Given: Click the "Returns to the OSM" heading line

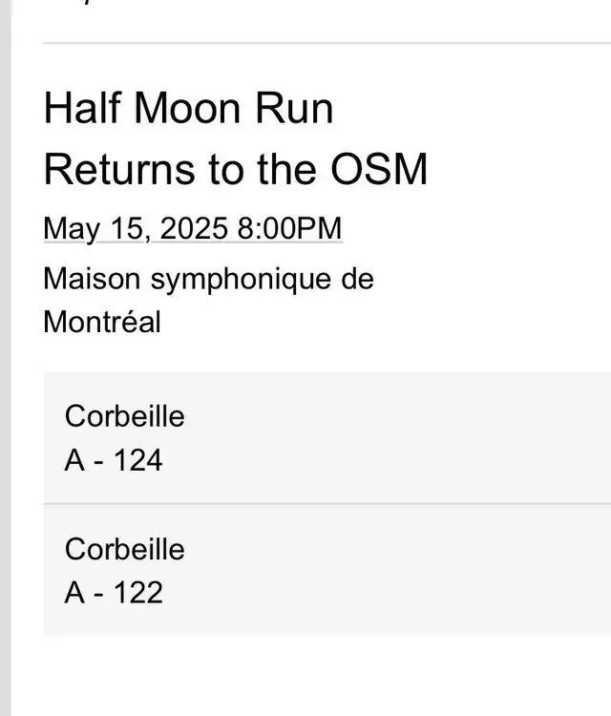Looking at the screenshot, I should click(x=236, y=169).
